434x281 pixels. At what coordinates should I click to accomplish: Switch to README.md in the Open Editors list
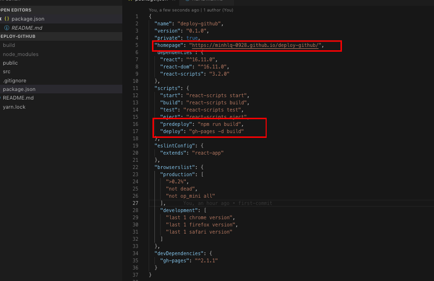click(27, 28)
